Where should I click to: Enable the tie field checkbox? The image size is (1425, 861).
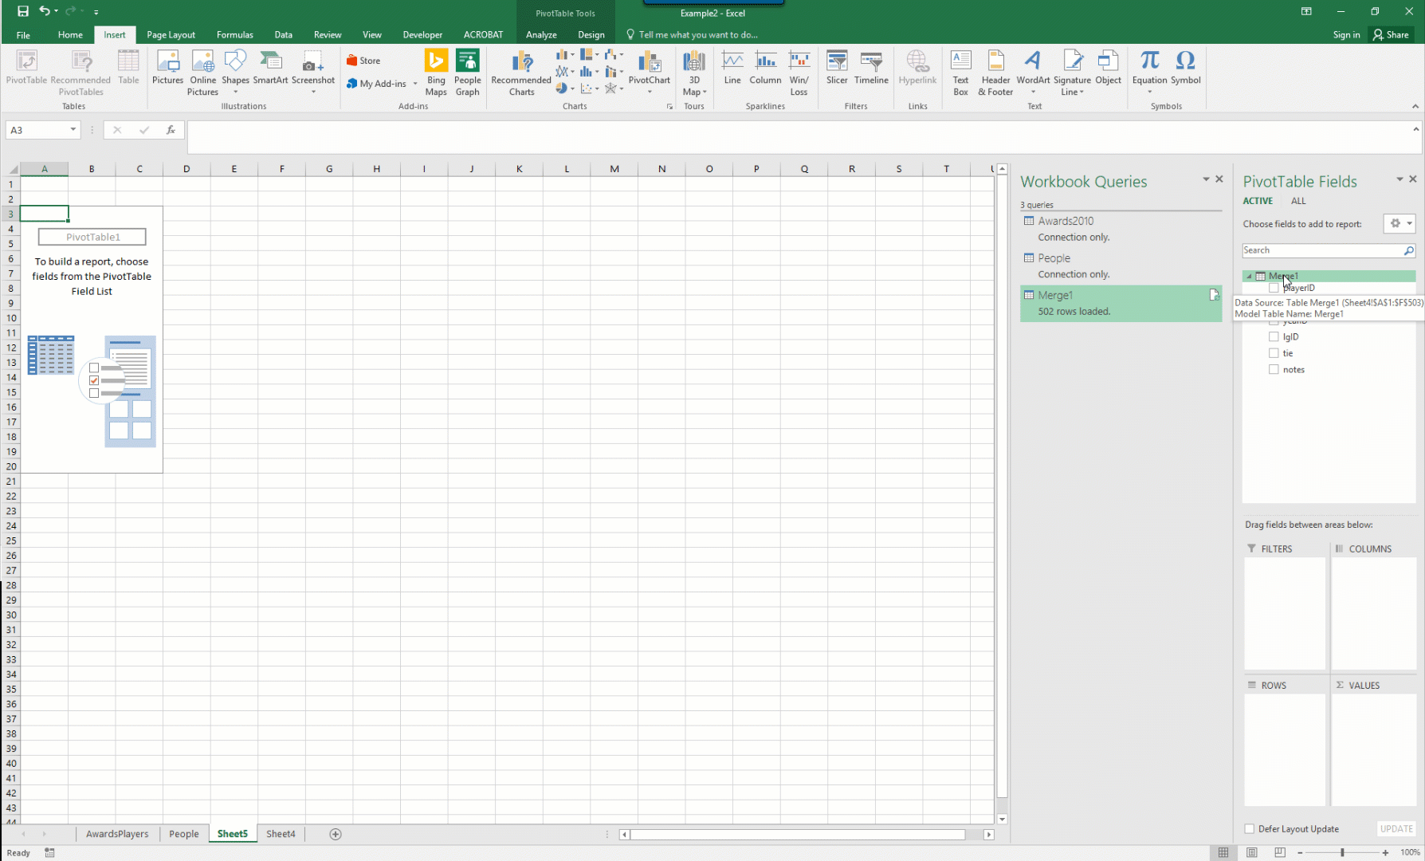point(1274,353)
